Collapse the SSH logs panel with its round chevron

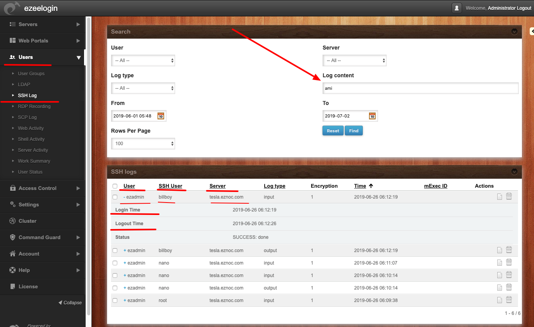coord(514,172)
